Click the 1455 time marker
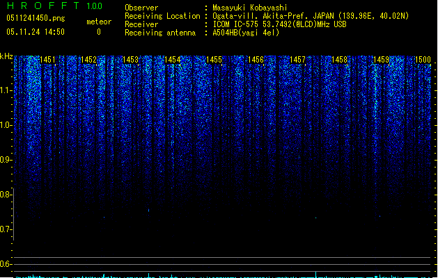The height and width of the screenshot is (278, 438). [214, 60]
